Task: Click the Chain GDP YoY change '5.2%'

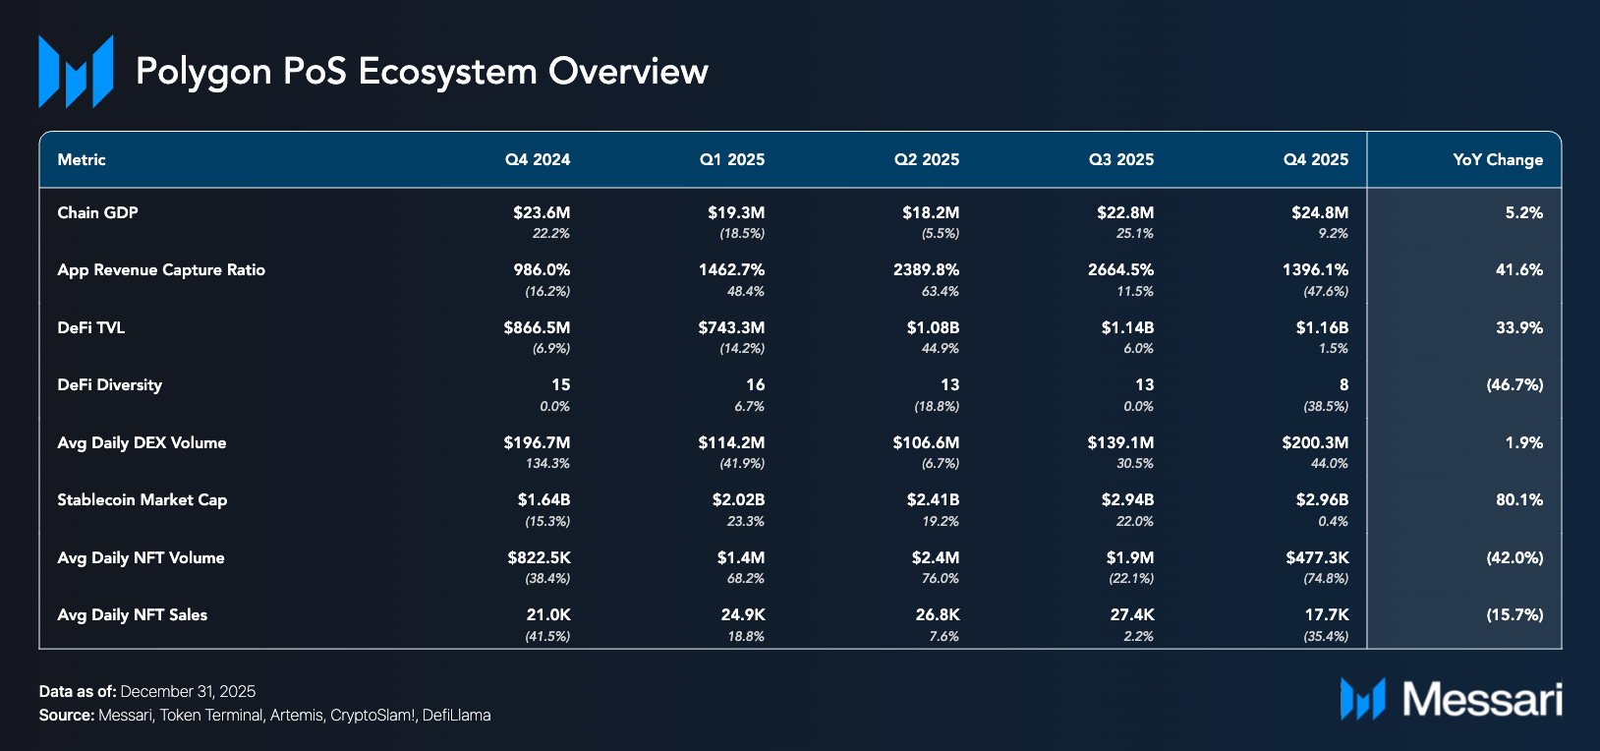Action: pos(1524,212)
